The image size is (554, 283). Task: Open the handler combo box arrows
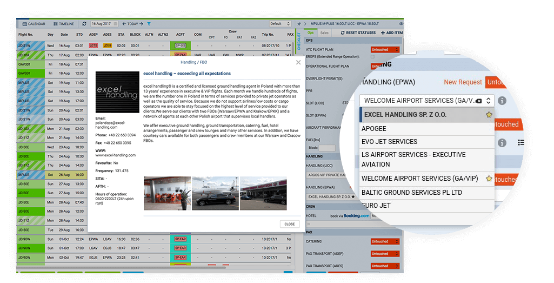[x=488, y=101]
